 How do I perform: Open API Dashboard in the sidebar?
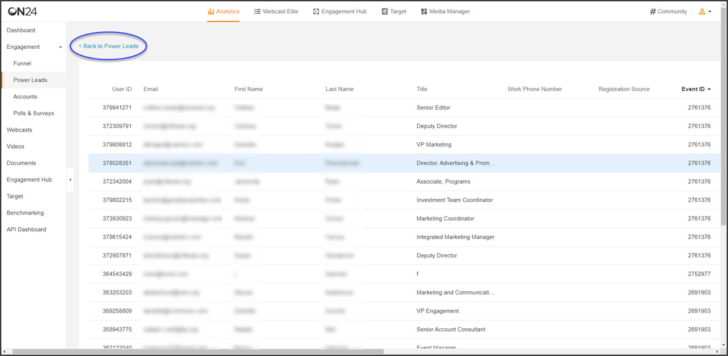coord(26,229)
